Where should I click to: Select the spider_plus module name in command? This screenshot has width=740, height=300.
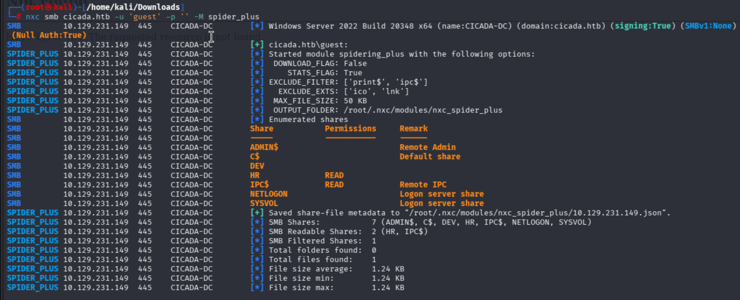[233, 17]
